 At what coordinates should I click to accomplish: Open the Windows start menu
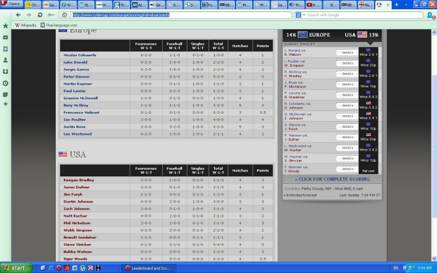pyautogui.click(x=16, y=268)
